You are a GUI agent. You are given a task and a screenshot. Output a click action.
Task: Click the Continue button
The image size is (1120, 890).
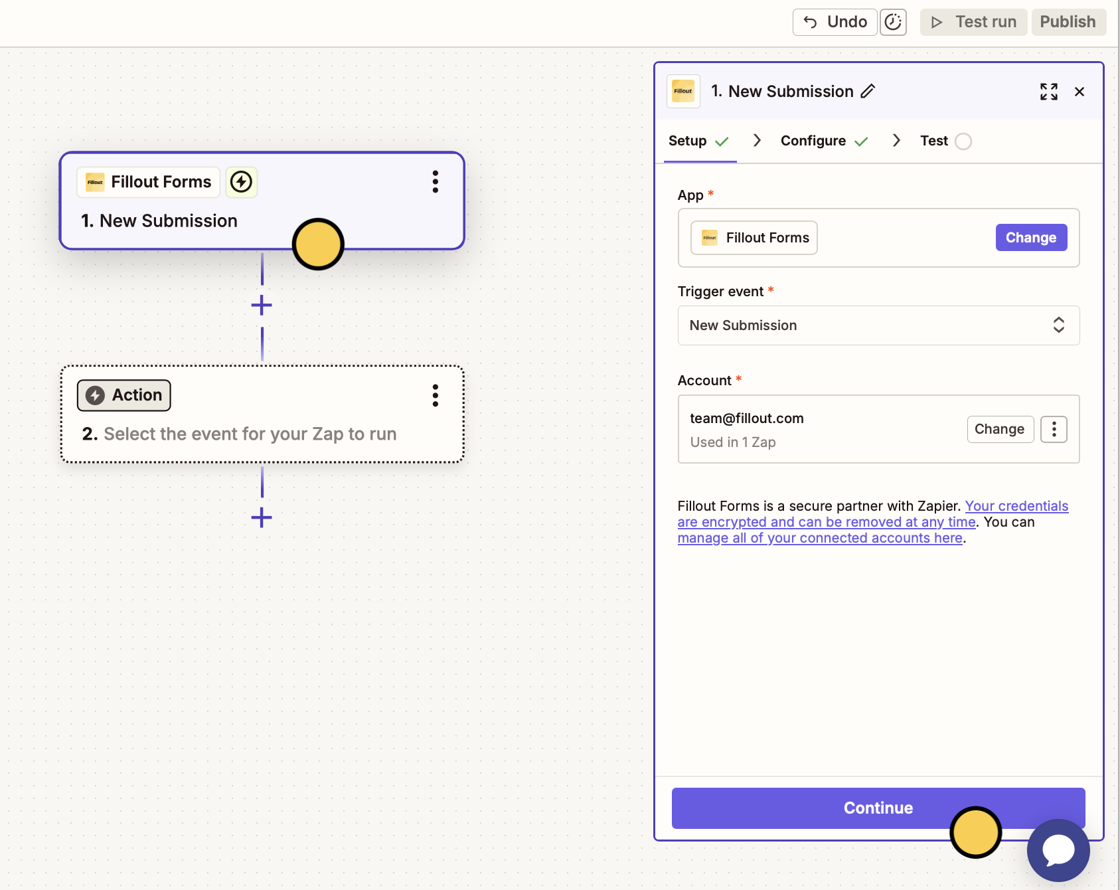(x=878, y=808)
